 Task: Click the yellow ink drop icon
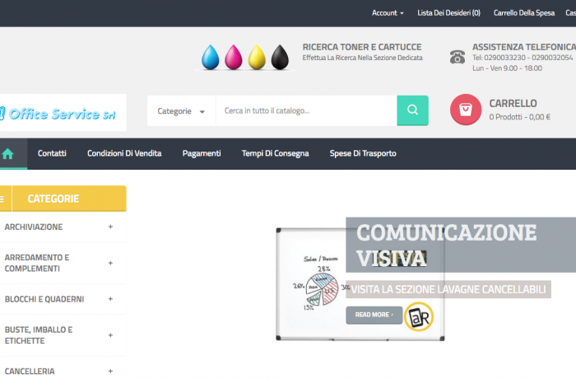pyautogui.click(x=257, y=57)
